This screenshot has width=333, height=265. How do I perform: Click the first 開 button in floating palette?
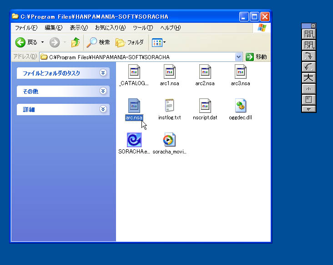point(308,34)
